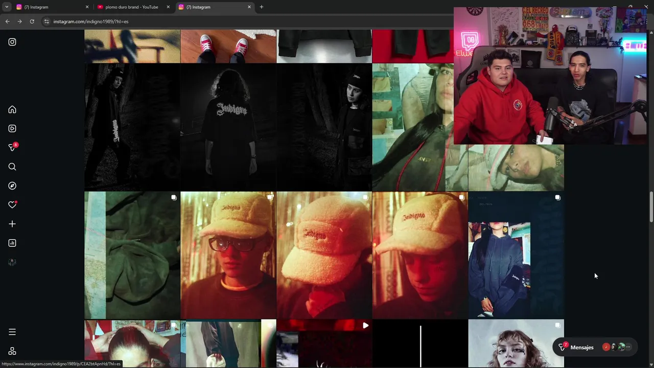Open the video reel post with play icon

[x=324, y=343]
